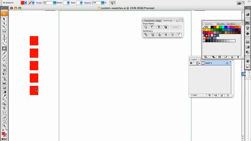Click the Subtract from shape area icon
Screen dimensions: 251x141
click(x=152, y=27)
